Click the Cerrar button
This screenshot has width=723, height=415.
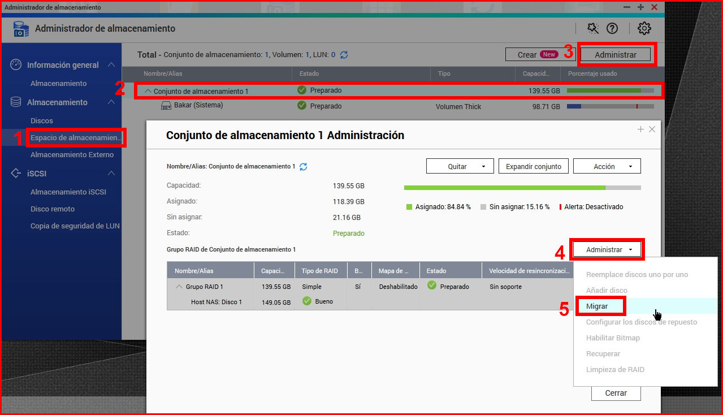(616, 393)
